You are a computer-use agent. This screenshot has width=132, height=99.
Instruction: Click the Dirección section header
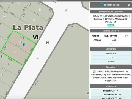111,67
